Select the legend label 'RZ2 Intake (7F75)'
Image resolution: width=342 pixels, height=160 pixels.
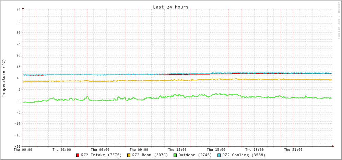101,155
